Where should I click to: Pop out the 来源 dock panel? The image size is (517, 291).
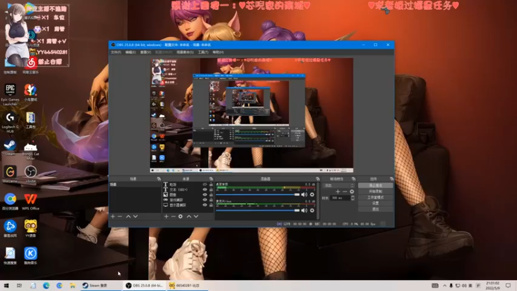pos(211,179)
